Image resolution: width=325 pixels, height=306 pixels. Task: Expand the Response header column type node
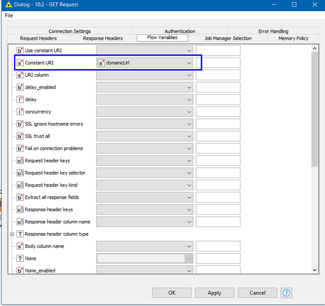point(12,234)
